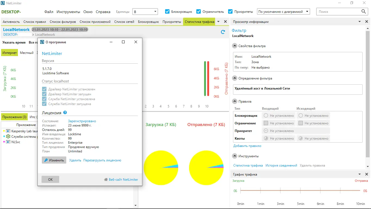The width and height of the screenshot is (371, 209).
Task: Switch to the Активность tab
Action: coord(11,22)
